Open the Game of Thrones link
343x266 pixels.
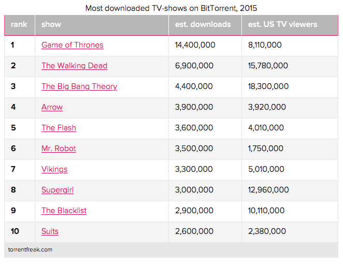click(73, 45)
